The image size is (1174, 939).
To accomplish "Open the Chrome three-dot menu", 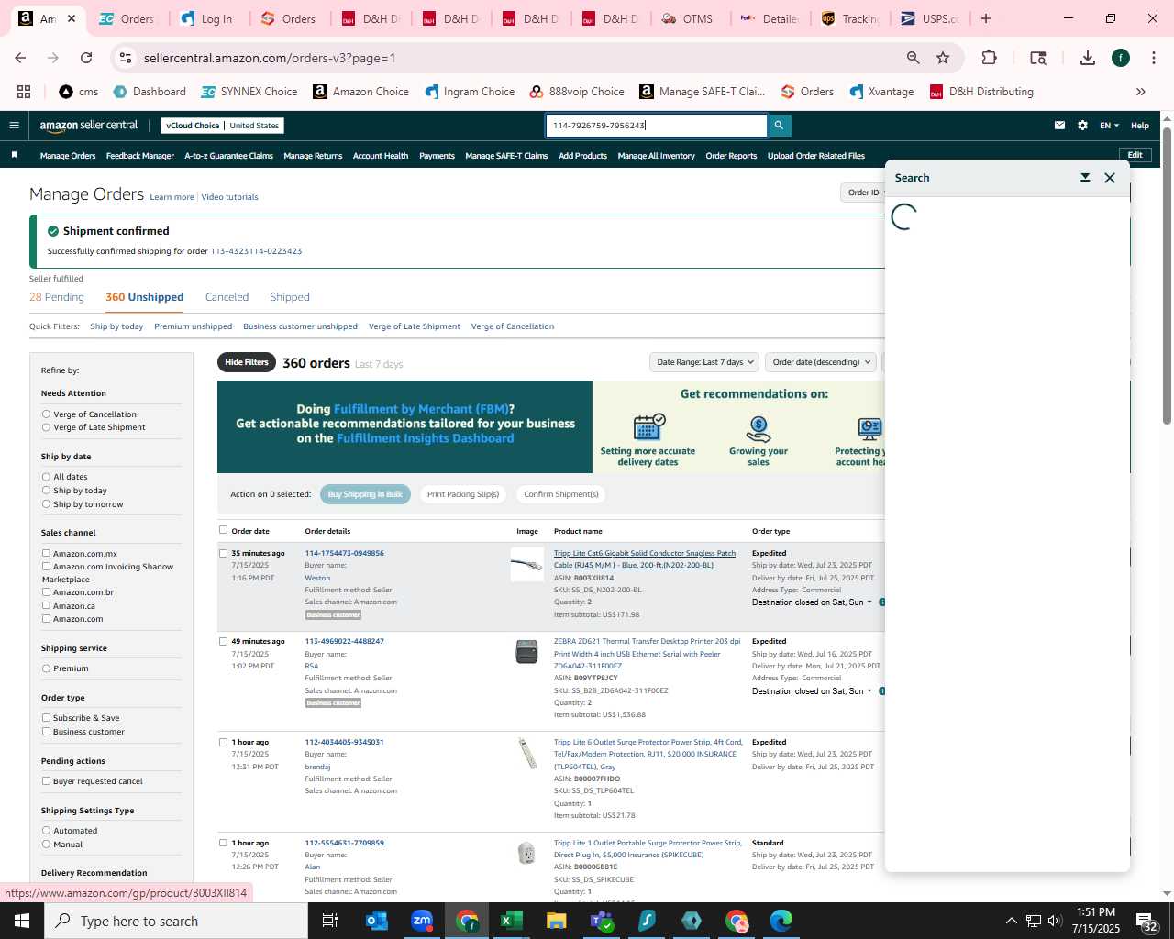I will point(1153,58).
